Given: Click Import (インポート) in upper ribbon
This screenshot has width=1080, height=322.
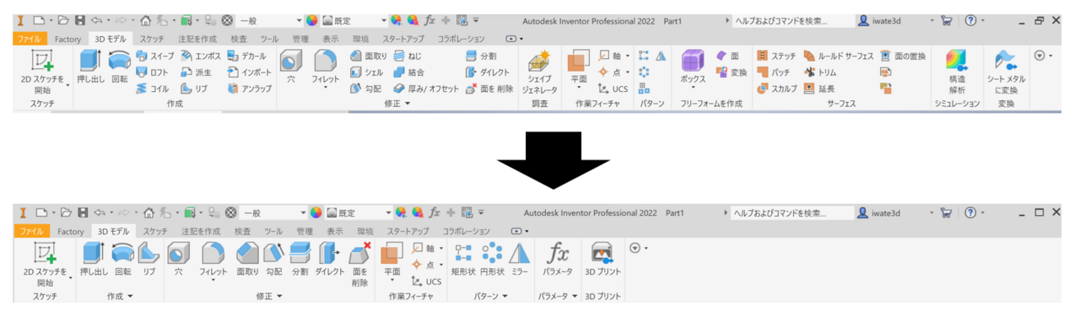Looking at the screenshot, I should pyautogui.click(x=250, y=72).
